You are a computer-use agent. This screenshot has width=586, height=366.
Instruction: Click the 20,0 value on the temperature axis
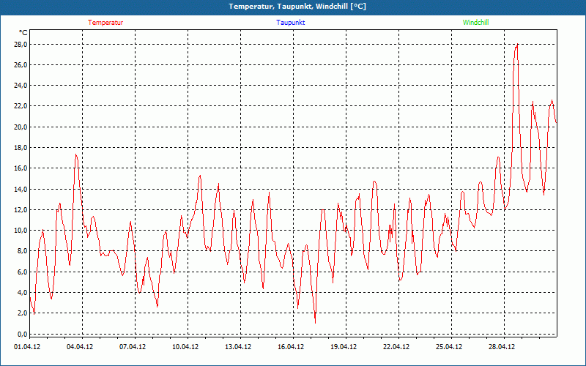pyautogui.click(x=21, y=127)
